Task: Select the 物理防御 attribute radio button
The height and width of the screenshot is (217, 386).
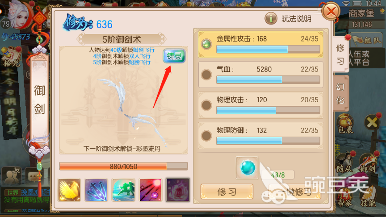Action: pyautogui.click(x=206, y=136)
